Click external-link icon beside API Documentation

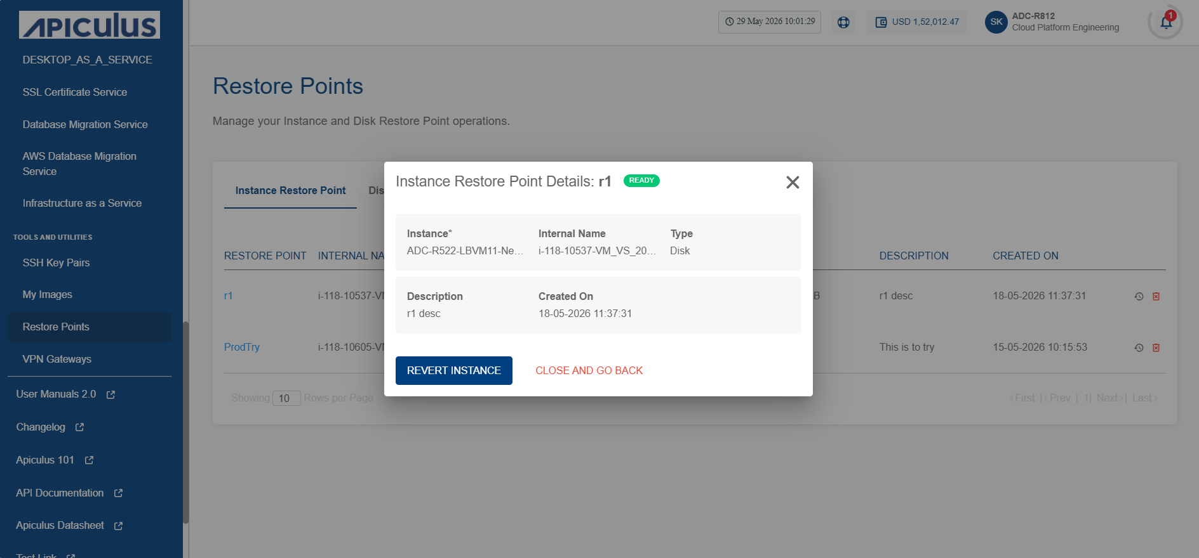coord(118,493)
